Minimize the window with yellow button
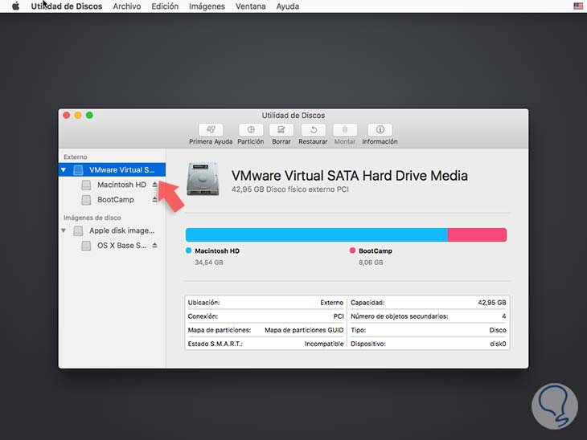This screenshot has height=440, width=587. click(78, 115)
